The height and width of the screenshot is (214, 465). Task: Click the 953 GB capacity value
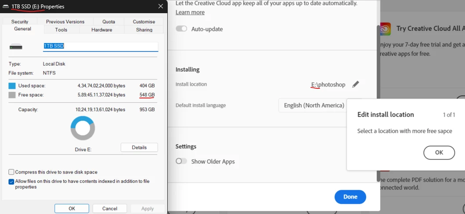click(147, 109)
